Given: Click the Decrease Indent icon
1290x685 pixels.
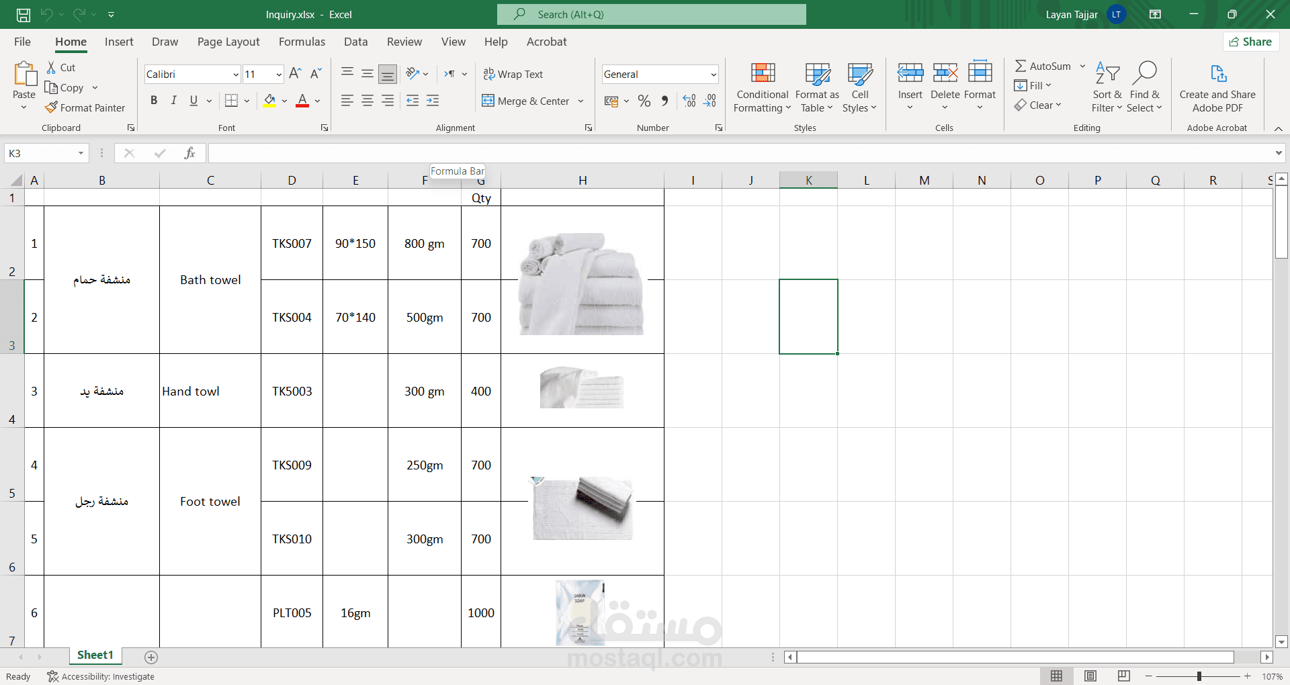Looking at the screenshot, I should (413, 101).
